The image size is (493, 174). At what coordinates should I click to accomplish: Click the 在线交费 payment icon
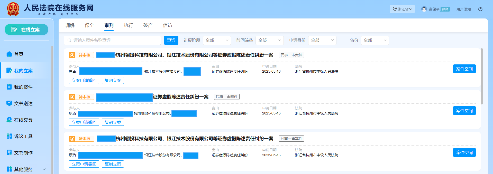9,120
